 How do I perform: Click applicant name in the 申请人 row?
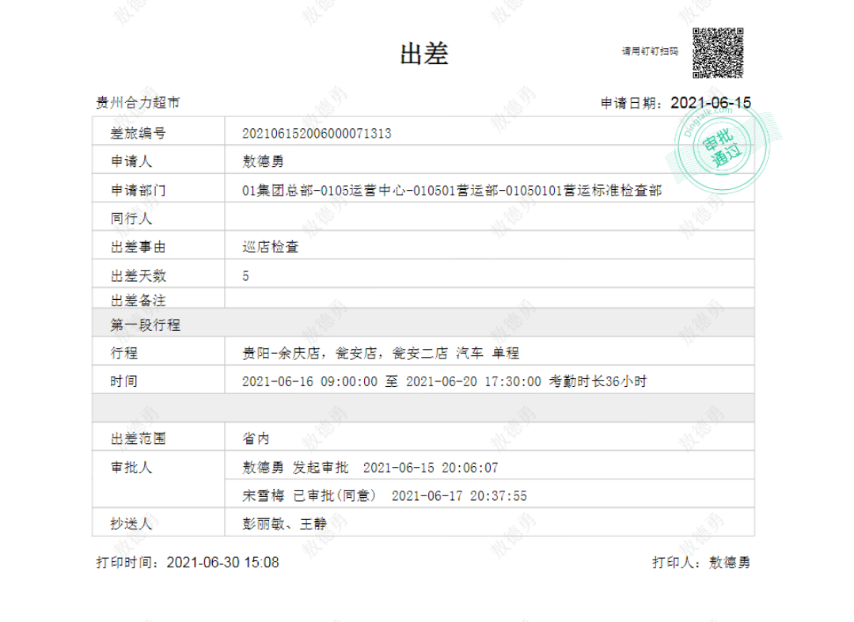pos(263,161)
